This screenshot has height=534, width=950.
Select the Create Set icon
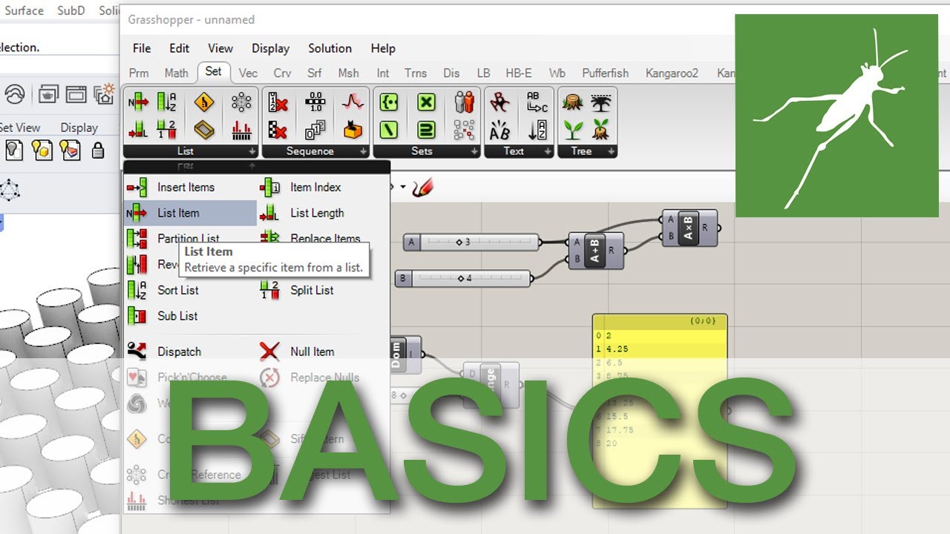coord(388,102)
